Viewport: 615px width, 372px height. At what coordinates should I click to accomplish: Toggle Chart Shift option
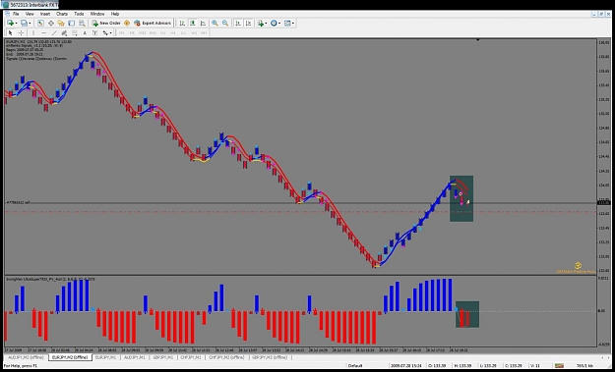click(x=248, y=24)
